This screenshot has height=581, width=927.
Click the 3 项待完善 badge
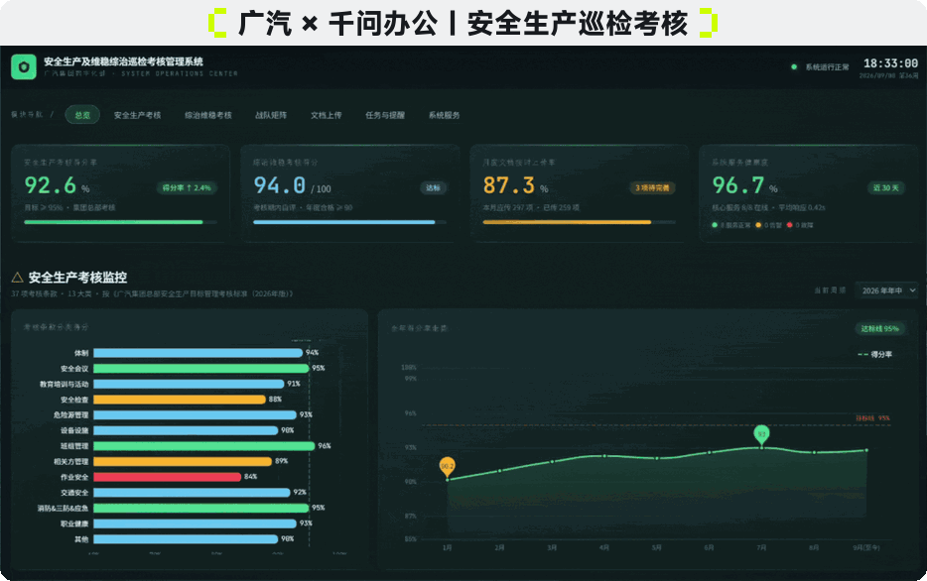click(x=652, y=187)
